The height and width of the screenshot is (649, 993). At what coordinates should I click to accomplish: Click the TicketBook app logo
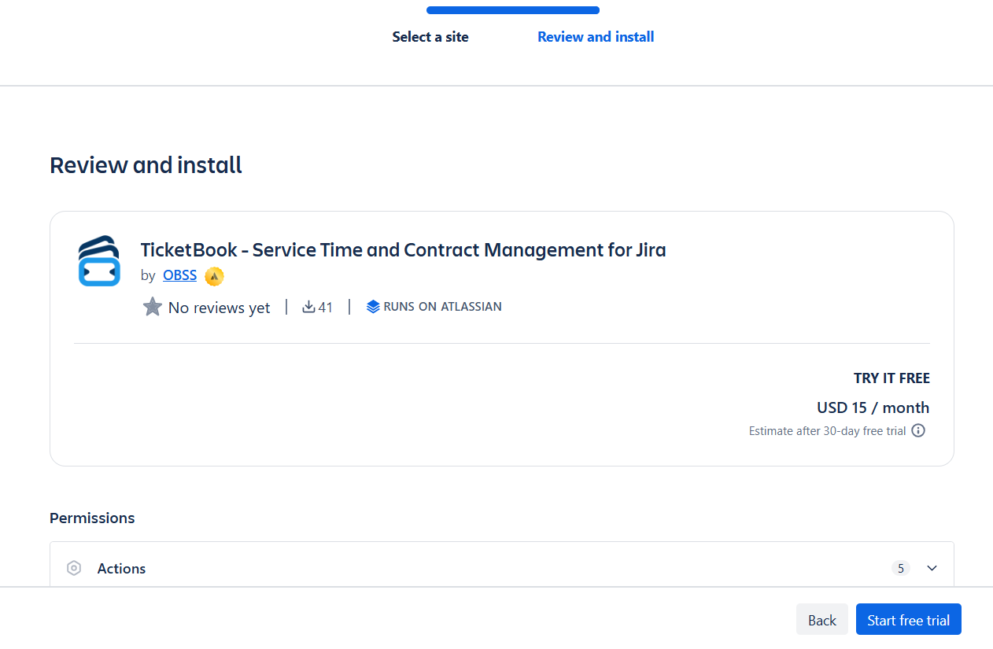click(x=99, y=261)
